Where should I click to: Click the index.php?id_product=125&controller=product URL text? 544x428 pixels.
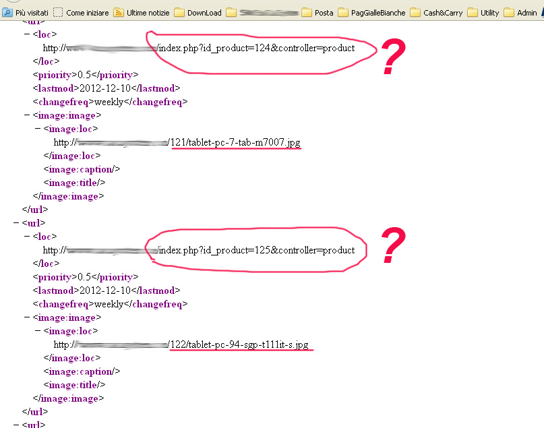(x=257, y=250)
